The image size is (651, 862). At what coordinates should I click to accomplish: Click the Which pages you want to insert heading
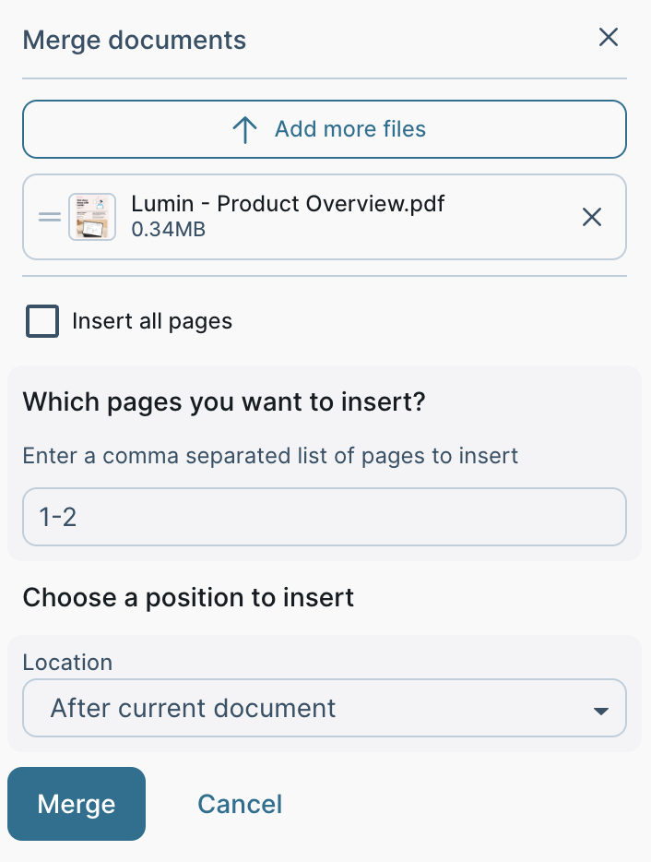point(222,401)
